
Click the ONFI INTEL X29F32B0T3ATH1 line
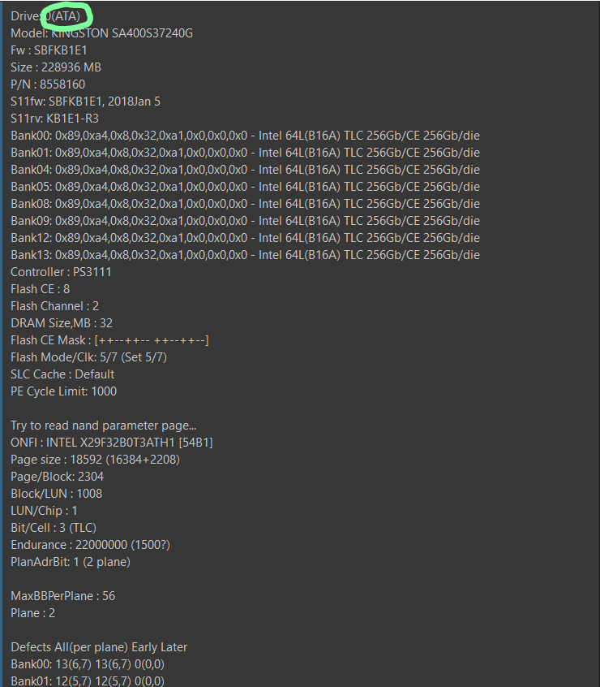pos(112,443)
